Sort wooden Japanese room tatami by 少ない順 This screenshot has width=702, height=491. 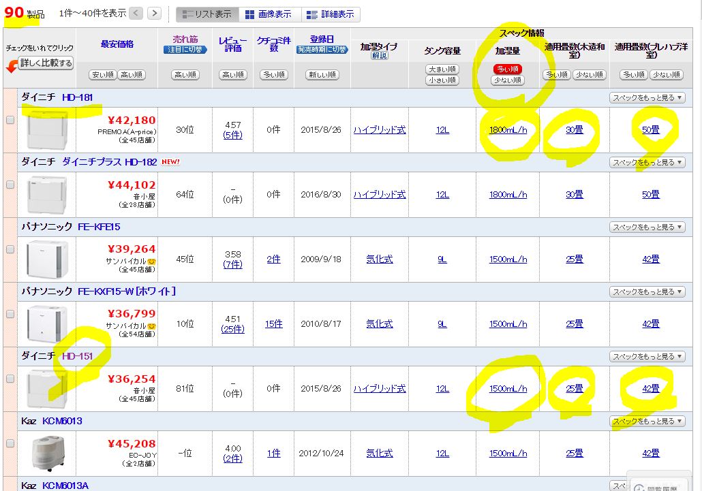click(x=590, y=75)
